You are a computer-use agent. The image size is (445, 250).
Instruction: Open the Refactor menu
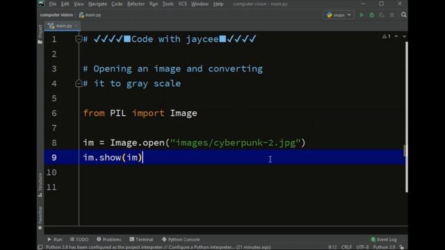tap(136, 4)
